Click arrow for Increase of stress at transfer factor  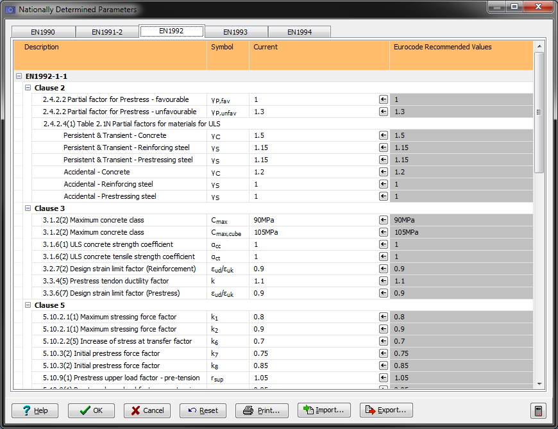coord(384,341)
